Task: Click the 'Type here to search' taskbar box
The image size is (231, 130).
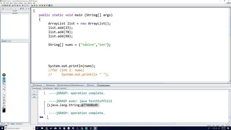Action: coord(20,128)
